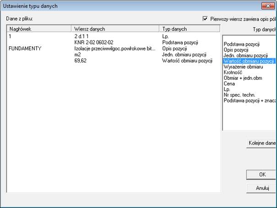Viewport: 277px width, 208px height.
Task: Choose 'Jedn. obmiaru pozycji' in the right list
Action: pos(245,55)
